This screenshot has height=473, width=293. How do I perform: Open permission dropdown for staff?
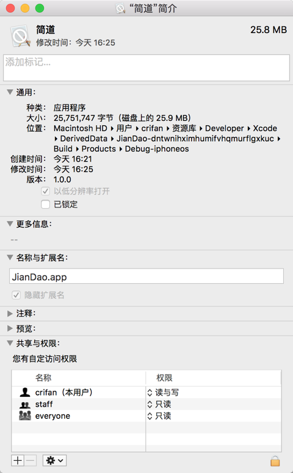click(150, 404)
